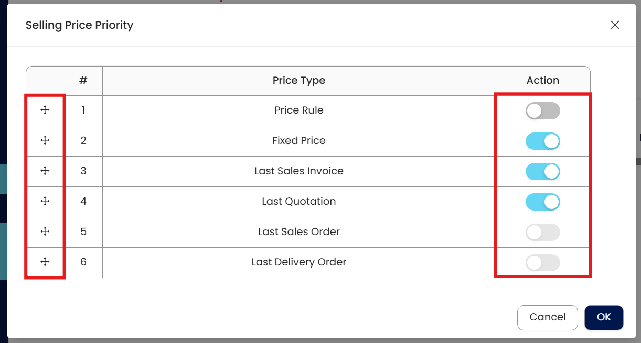Click the Price Type column header

pyautogui.click(x=298, y=81)
